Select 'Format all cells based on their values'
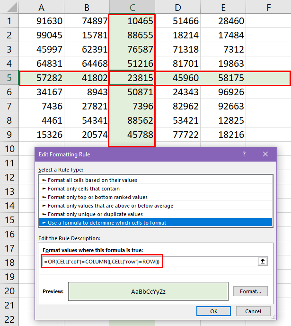291x326 pixels. tap(156, 180)
